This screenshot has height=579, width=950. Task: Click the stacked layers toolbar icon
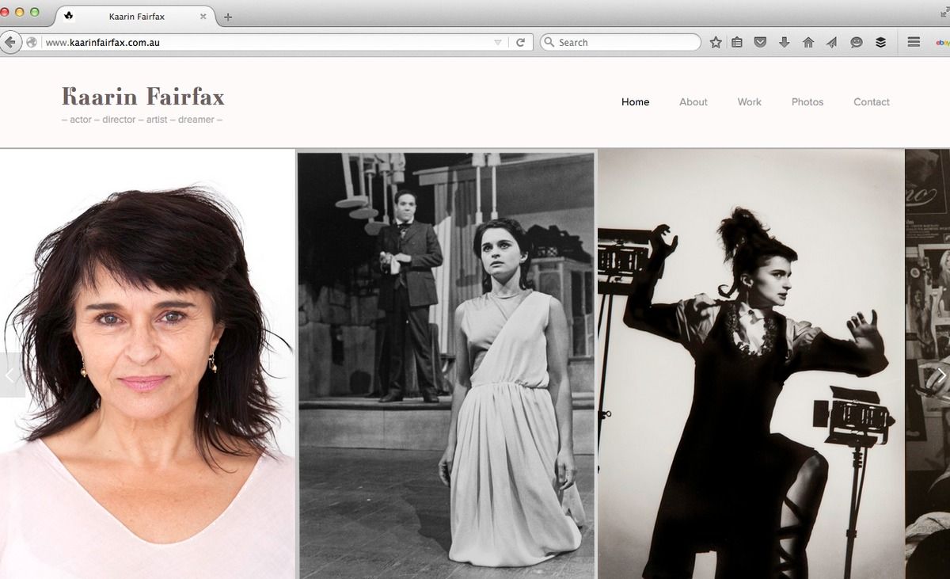point(880,43)
